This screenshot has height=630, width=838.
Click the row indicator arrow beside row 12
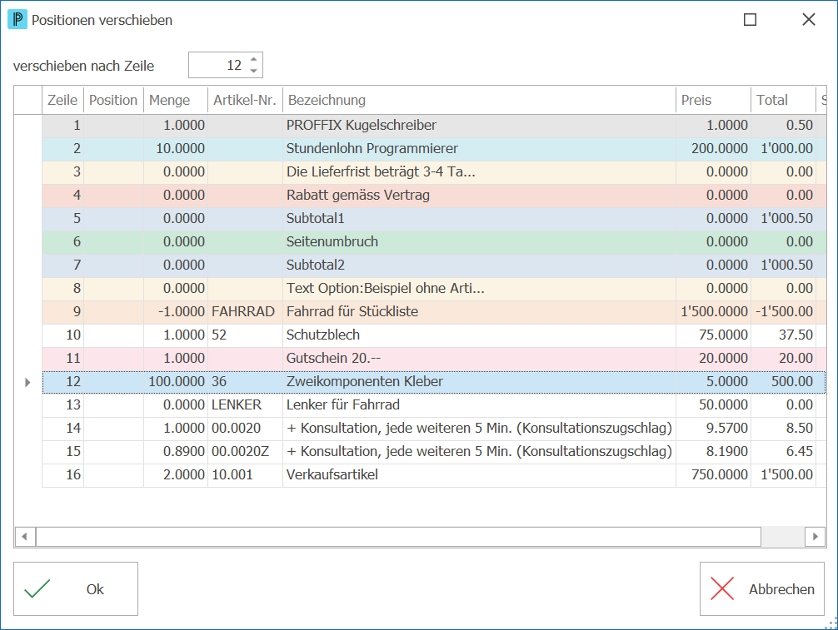point(27,382)
